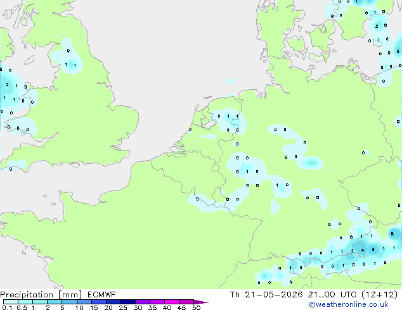Pick the 15–20 mm blue legend swatch
Viewport: 402px width, 310px height.
pos(99,302)
